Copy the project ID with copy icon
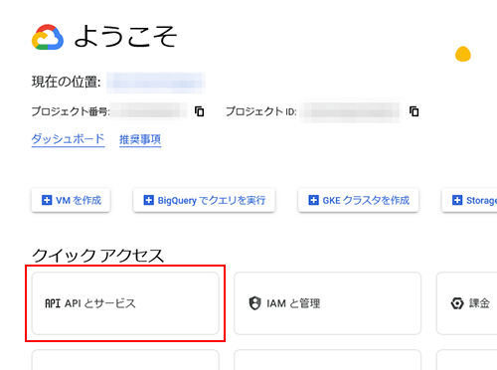497x370 pixels. [414, 111]
